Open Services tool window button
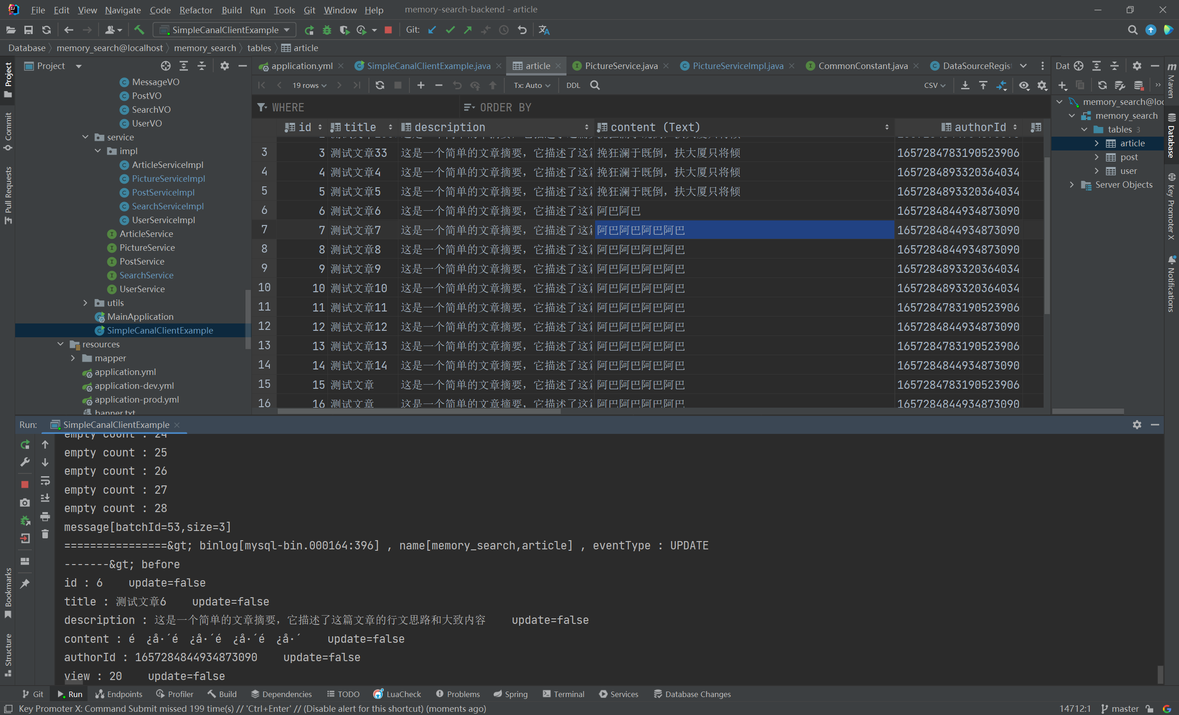 pos(618,694)
